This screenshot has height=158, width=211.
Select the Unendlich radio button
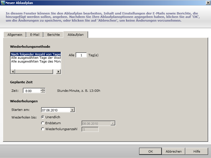click(x=43, y=117)
